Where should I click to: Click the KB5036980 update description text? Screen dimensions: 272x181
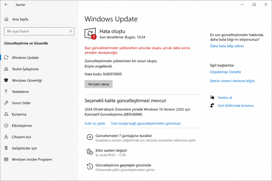[x=137, y=112]
